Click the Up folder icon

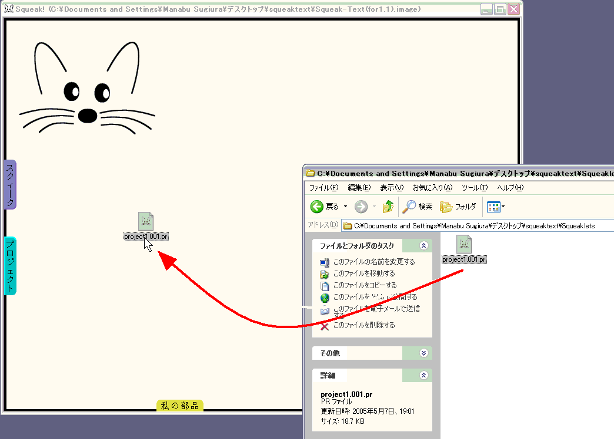click(388, 207)
